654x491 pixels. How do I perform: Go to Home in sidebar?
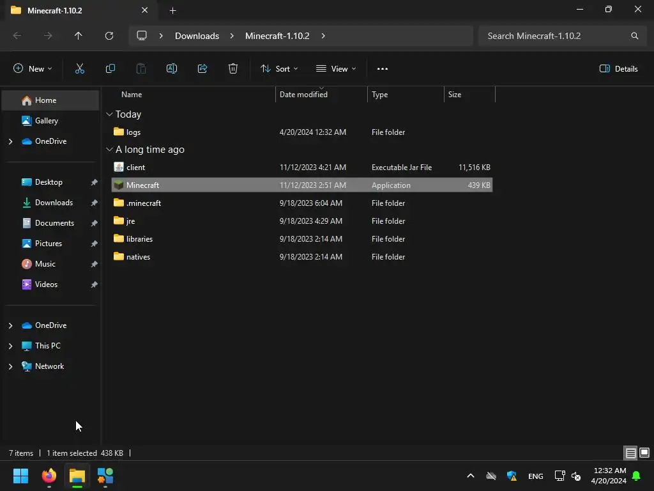[x=50, y=100]
